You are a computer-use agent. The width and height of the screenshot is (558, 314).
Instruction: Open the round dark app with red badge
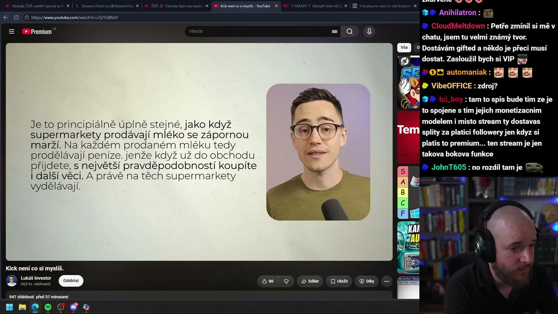61,307
